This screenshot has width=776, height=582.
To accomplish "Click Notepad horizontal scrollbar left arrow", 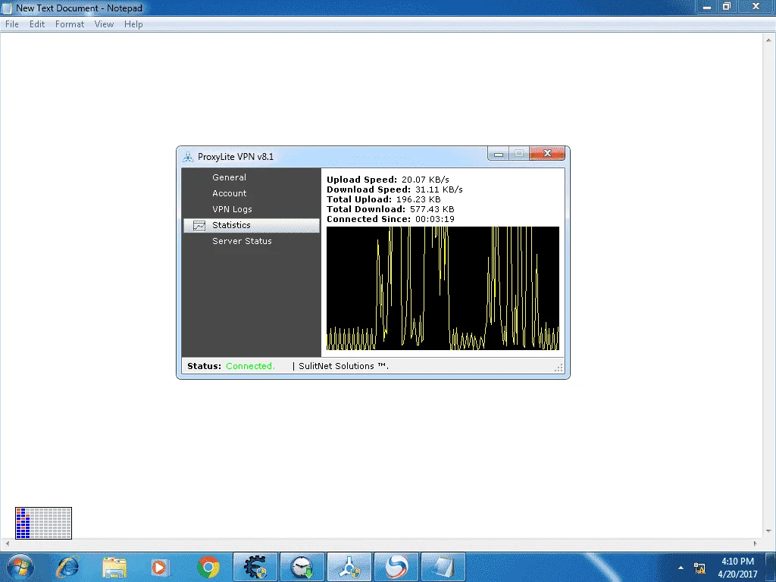I will [7, 543].
